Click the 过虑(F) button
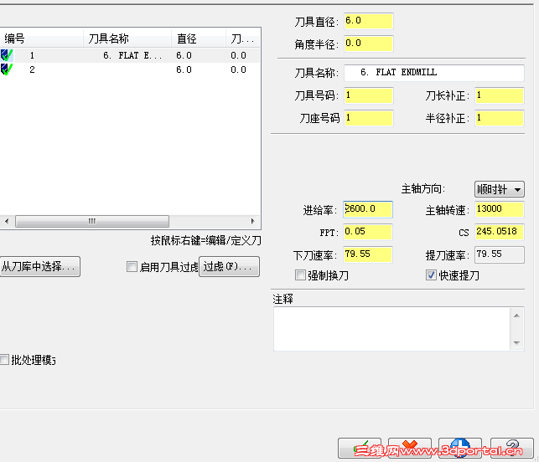Viewport: 539px width, 462px height. 229,266
